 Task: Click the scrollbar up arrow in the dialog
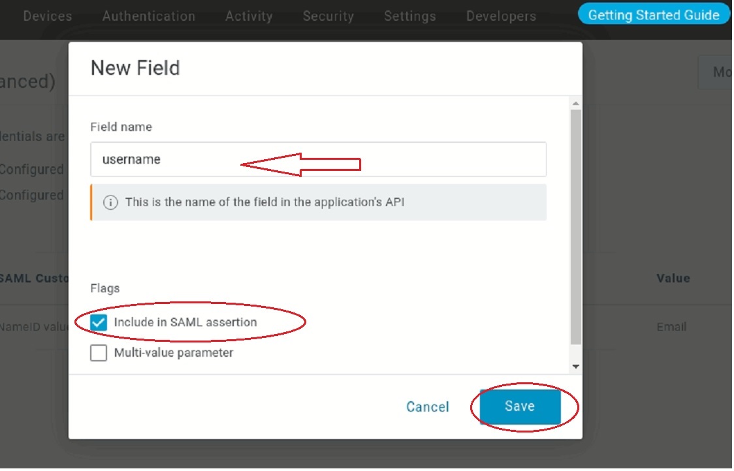pos(575,104)
